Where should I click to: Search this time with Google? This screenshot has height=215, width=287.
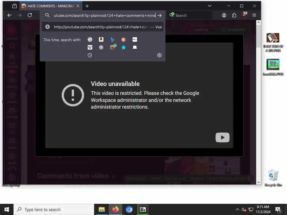click(x=90, y=39)
